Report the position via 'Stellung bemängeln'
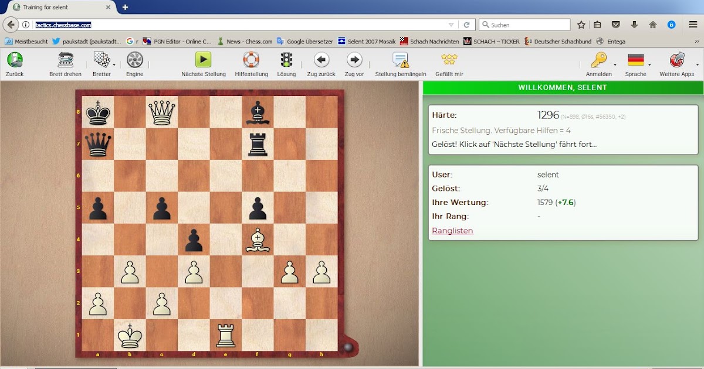Image resolution: width=704 pixels, height=369 pixels. [x=402, y=61]
